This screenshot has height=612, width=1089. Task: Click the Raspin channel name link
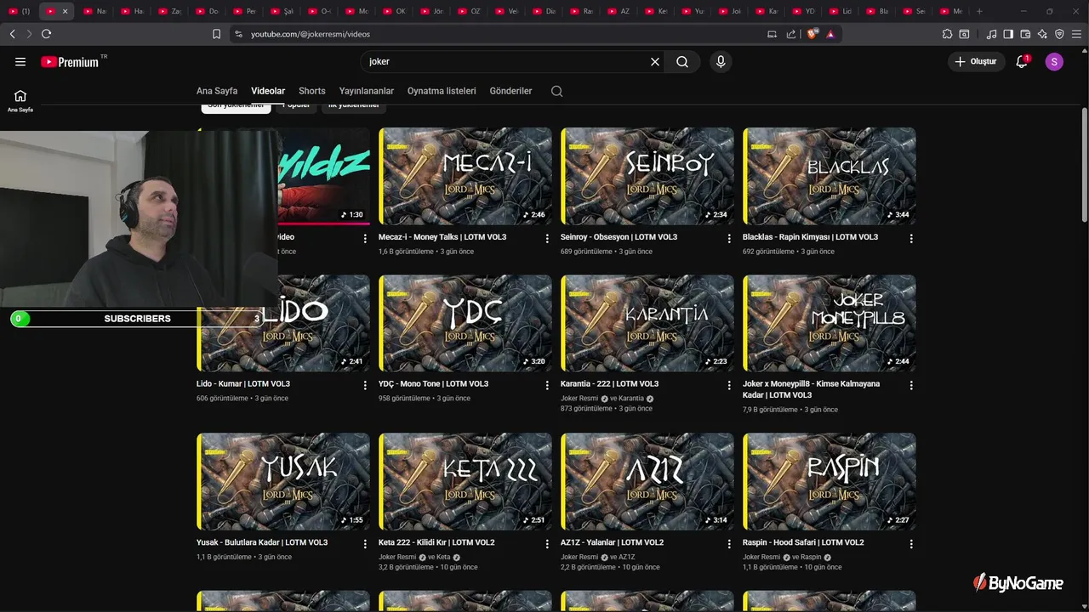point(811,557)
